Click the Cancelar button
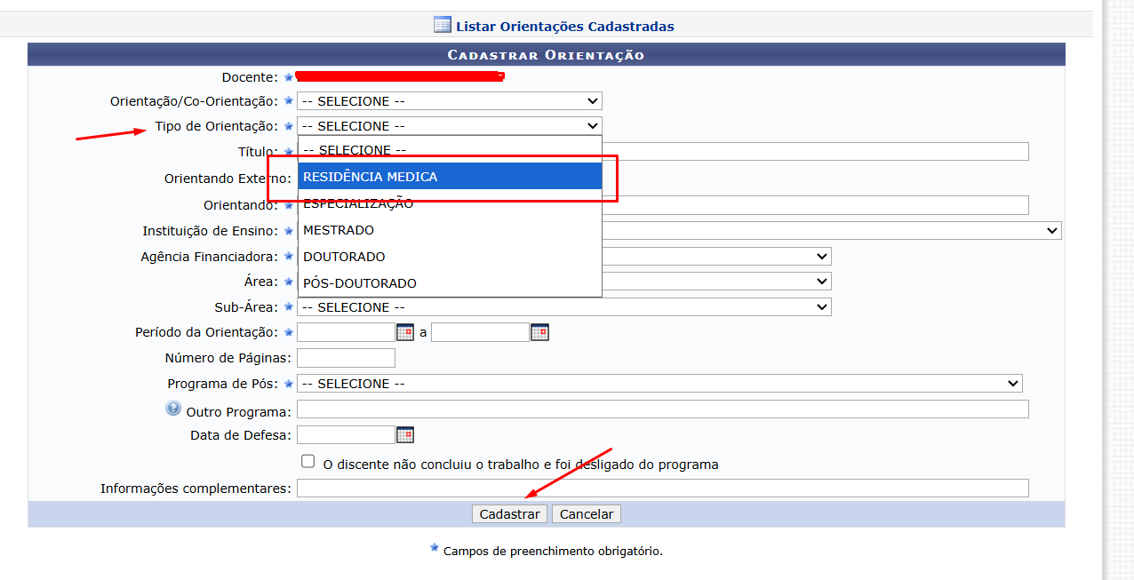Viewport: 1134px width, 580px height. pos(587,514)
